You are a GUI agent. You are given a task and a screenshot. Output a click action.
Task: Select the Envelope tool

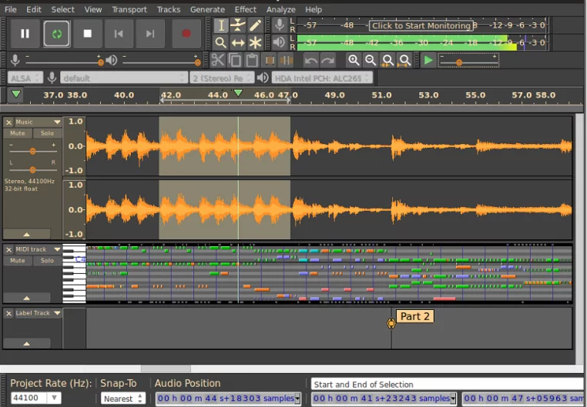pyautogui.click(x=238, y=25)
